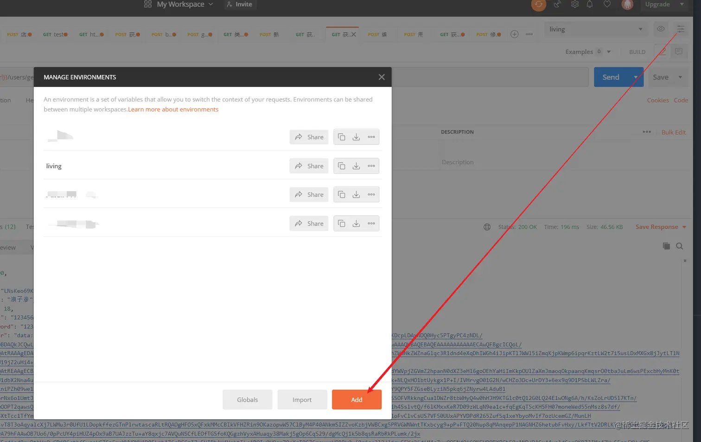The width and height of the screenshot is (701, 442).
Task: Open the capture requests satellite icon
Action: click(x=557, y=5)
